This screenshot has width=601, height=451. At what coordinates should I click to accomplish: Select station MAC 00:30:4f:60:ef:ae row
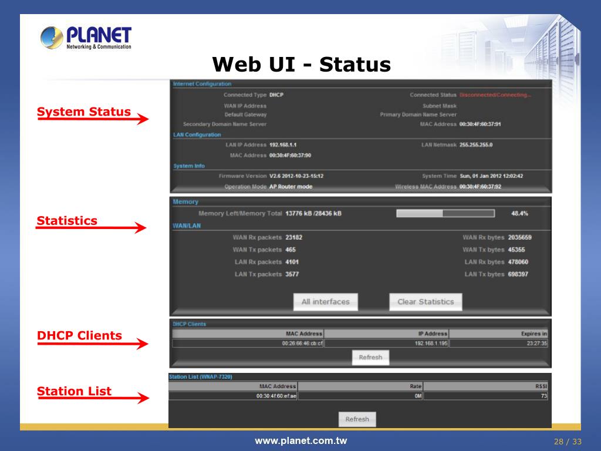(x=358, y=396)
